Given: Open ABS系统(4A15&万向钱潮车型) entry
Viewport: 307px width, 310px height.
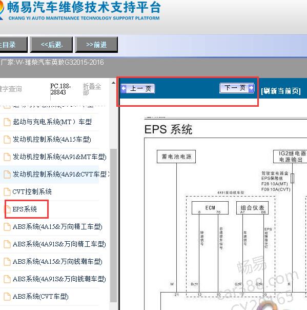Looking at the screenshot, I should coord(57,261).
